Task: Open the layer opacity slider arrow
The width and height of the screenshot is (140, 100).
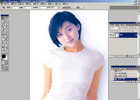Action: pyautogui.click(x=135, y=27)
